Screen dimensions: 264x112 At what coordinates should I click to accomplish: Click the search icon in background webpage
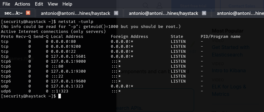[x=146, y=5]
